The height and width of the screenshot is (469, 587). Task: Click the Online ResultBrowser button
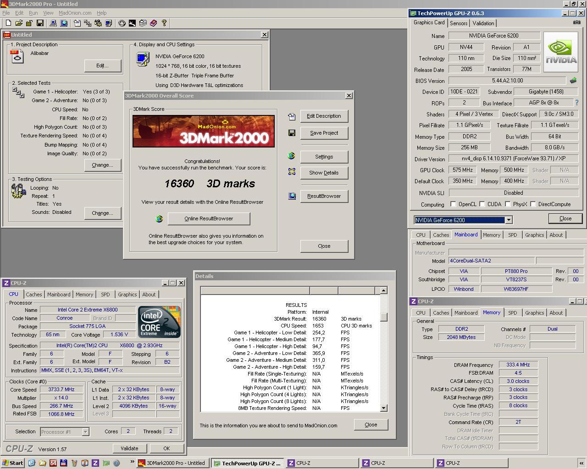click(x=209, y=218)
